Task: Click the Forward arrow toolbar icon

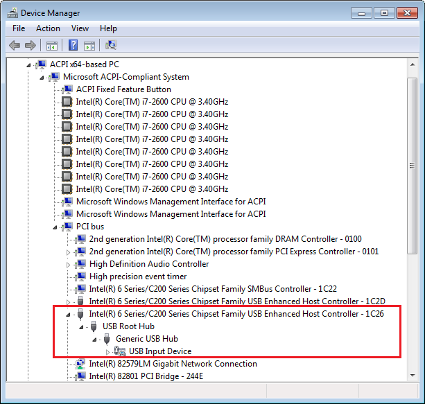Action: 30,45
